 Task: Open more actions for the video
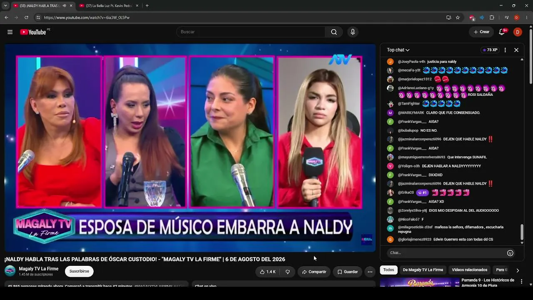click(x=370, y=272)
